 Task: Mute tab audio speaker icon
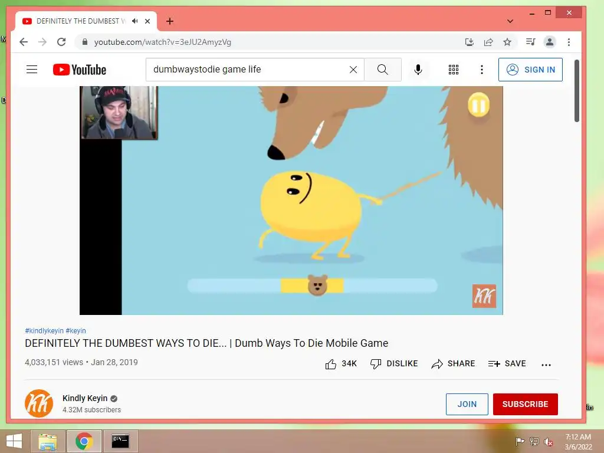coord(134,21)
